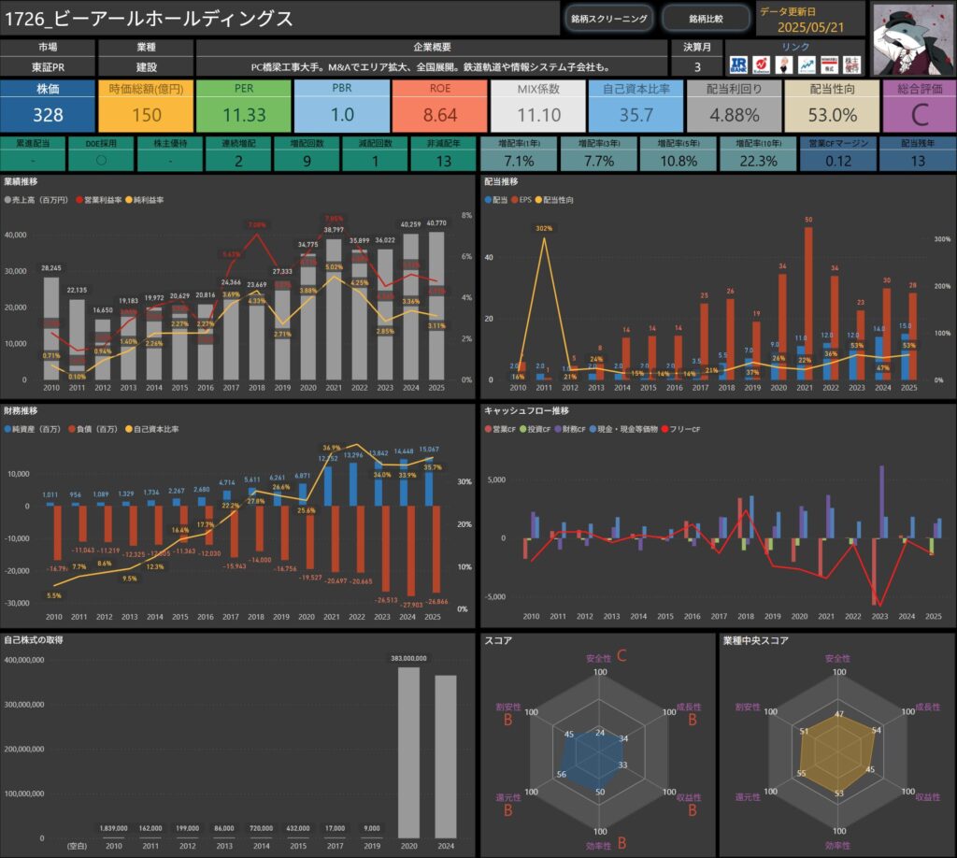Click the 減配回数 card showing 1
The width and height of the screenshot is (957, 858).
point(376,154)
